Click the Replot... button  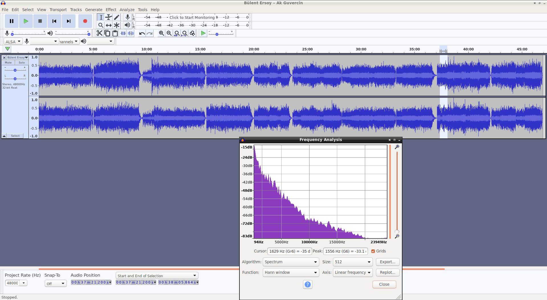(388, 272)
